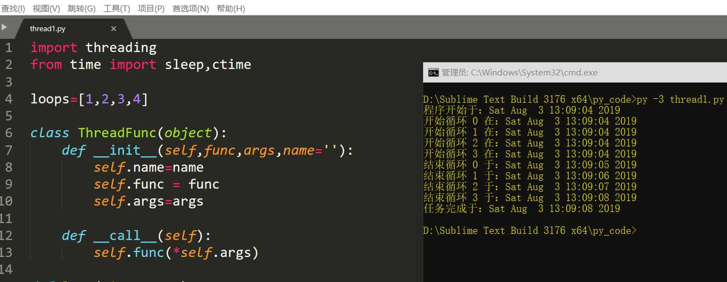Open the 首选项(N) menu
This screenshot has height=282, width=727.
(x=191, y=8)
